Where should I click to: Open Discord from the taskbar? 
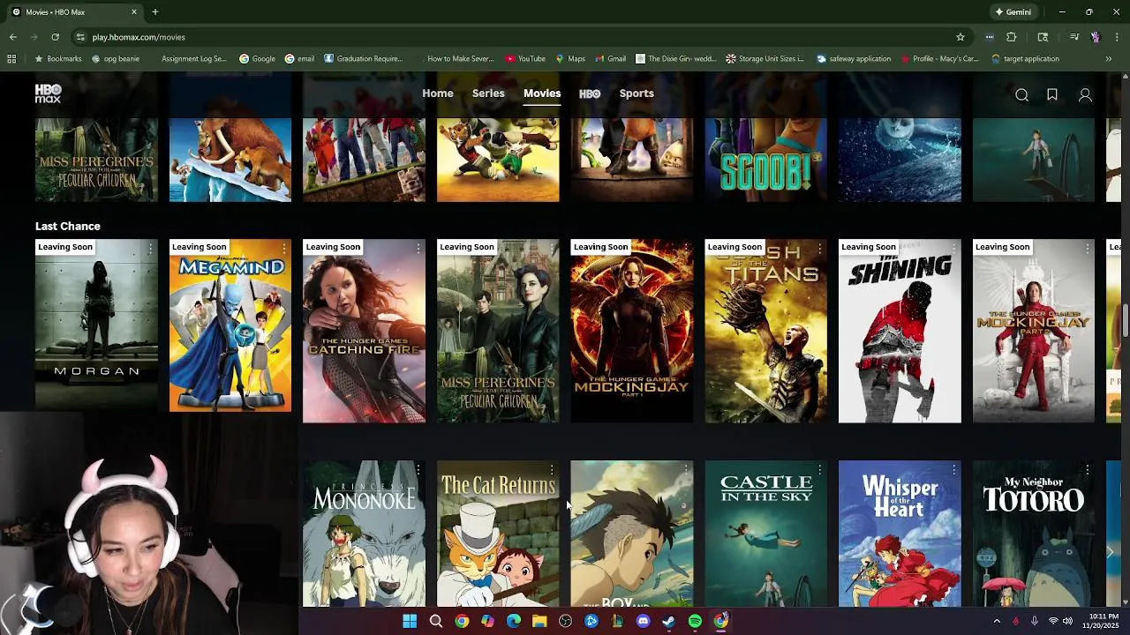pyautogui.click(x=643, y=622)
